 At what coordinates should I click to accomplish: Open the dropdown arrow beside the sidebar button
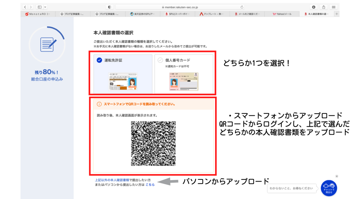(45, 7)
